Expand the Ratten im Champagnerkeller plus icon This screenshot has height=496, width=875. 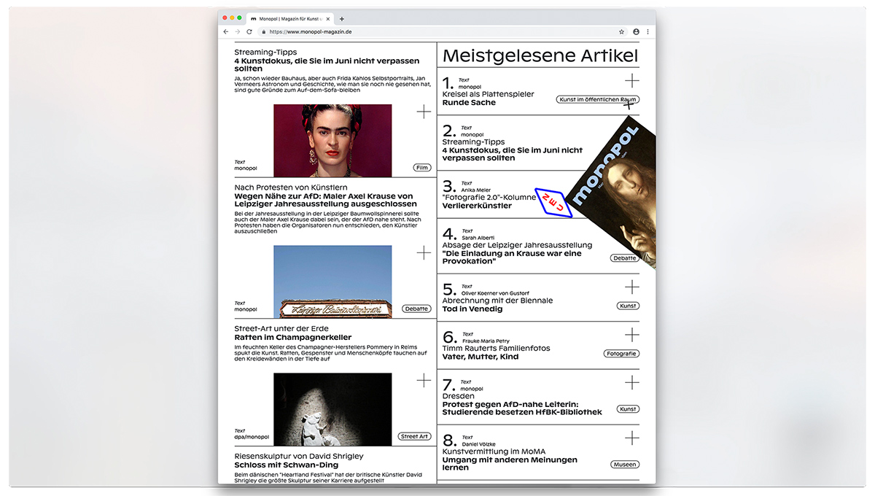tap(424, 380)
